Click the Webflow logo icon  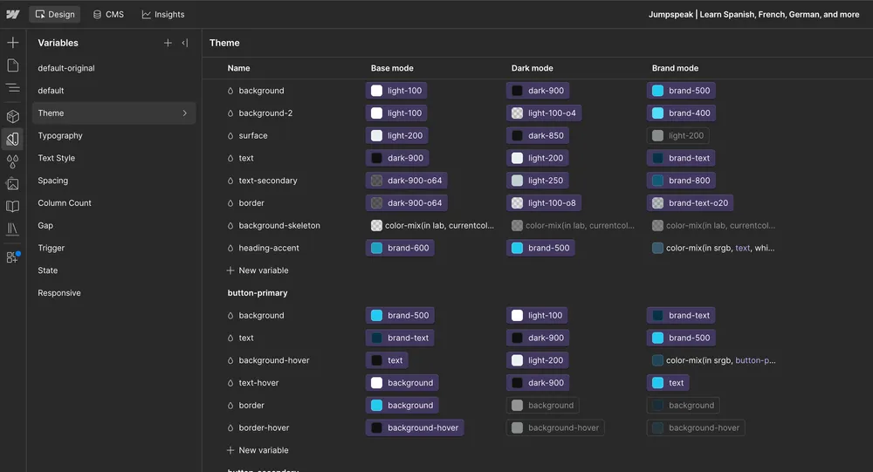coord(13,15)
